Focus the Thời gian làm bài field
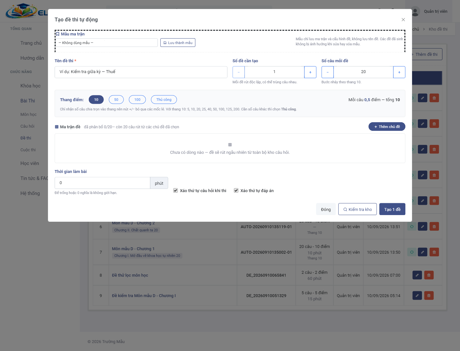460x351 pixels. pos(102,183)
